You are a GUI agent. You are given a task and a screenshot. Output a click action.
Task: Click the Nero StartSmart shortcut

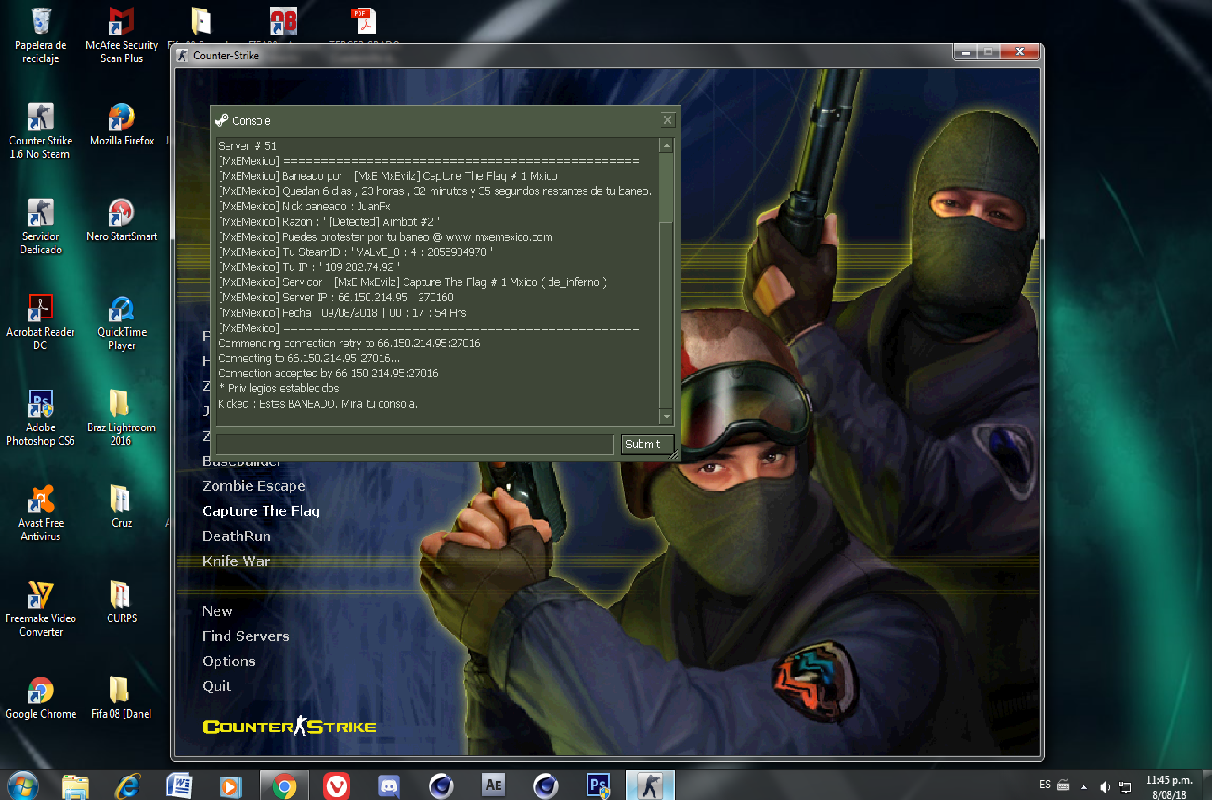[121, 220]
